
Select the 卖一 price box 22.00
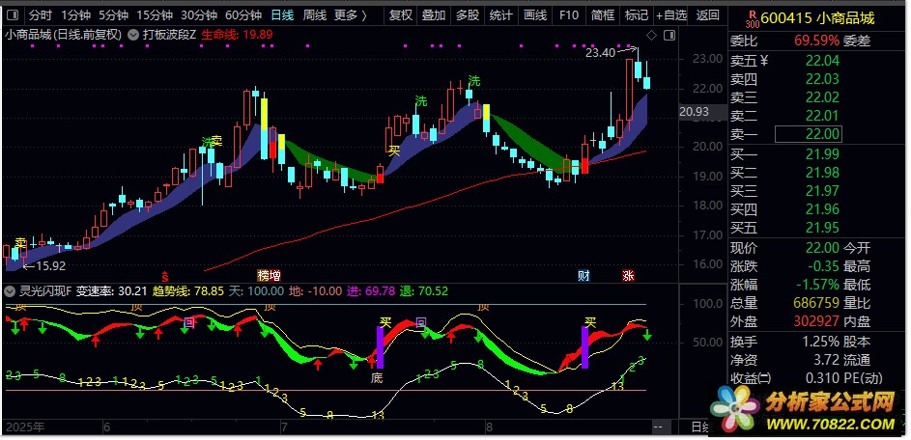809,135
